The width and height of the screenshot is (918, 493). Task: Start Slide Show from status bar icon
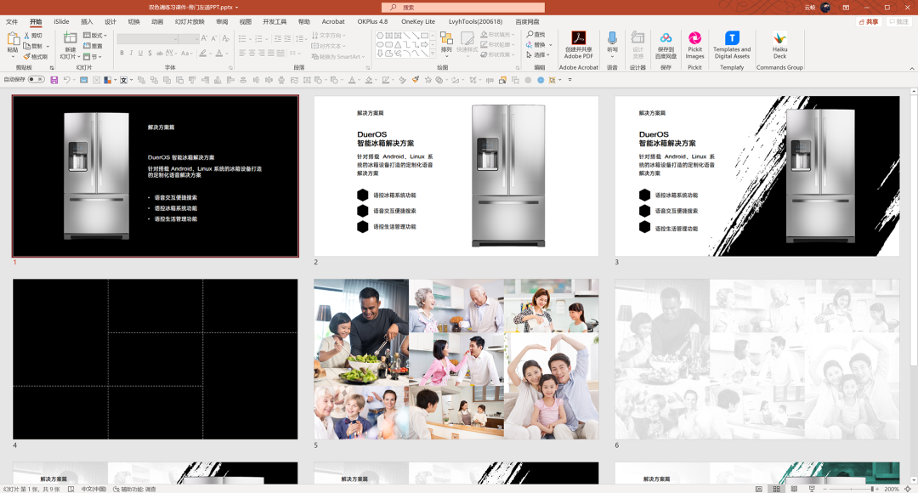tap(812, 489)
